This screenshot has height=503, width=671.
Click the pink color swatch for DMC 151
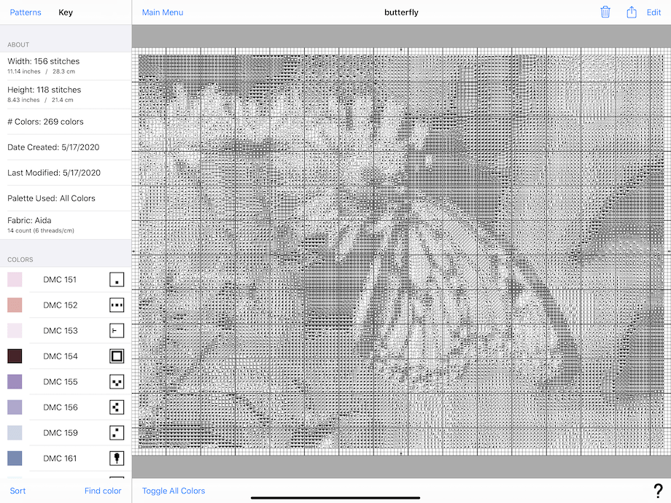pos(15,279)
